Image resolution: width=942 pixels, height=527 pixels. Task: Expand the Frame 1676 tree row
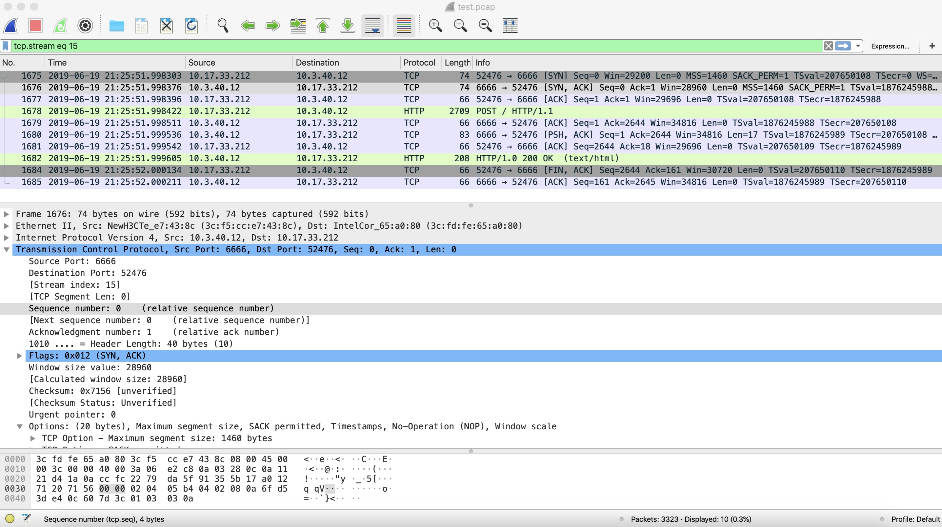(7, 214)
